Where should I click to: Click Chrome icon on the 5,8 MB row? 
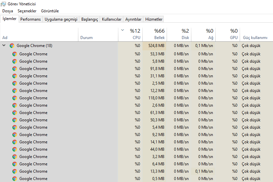pyautogui.click(x=15, y=61)
